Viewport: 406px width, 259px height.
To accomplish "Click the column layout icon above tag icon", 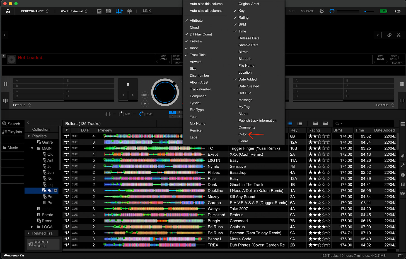I will [x=403, y=124].
